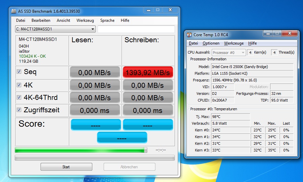Toggle the Seq test checkbox
Screen dimensions: 303x182
(x=19, y=72)
